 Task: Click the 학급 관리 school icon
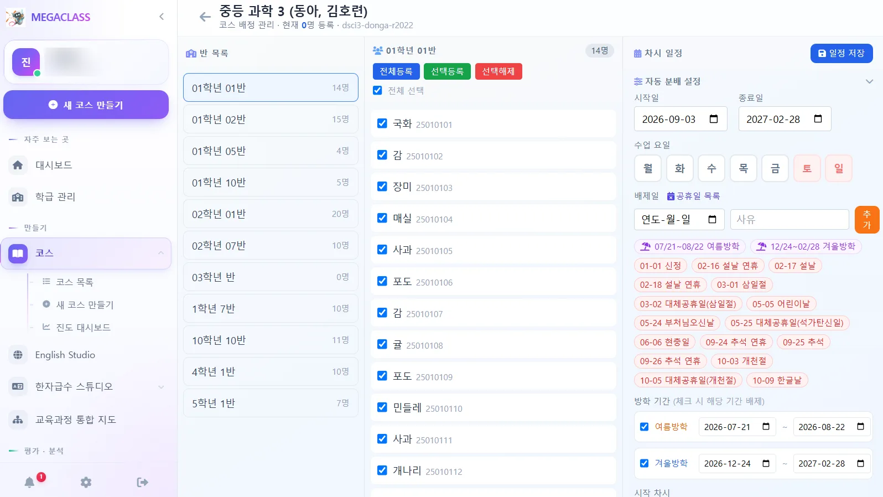coord(18,196)
